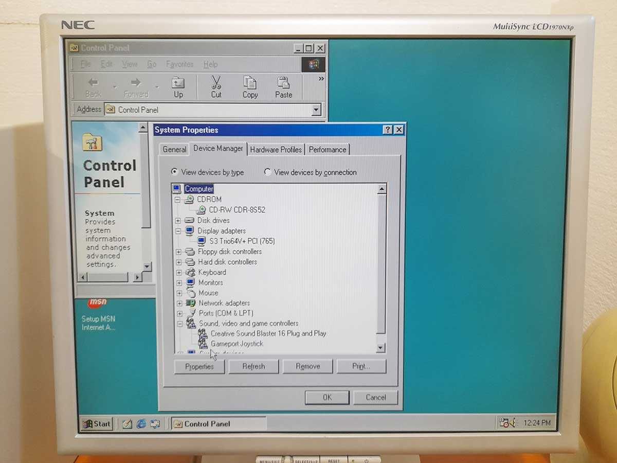The height and width of the screenshot is (463, 617).
Task: Collapse the Display adapters branch
Action: pos(178,231)
